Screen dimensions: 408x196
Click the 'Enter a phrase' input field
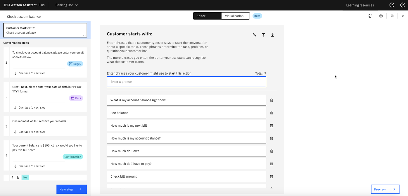186,82
